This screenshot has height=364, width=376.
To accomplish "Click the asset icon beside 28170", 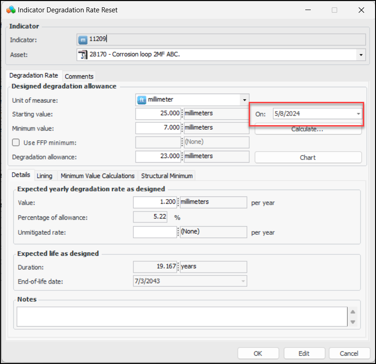I will tap(83, 55).
